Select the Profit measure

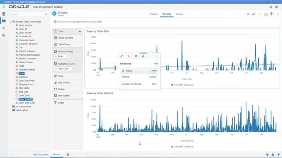pos(21,66)
